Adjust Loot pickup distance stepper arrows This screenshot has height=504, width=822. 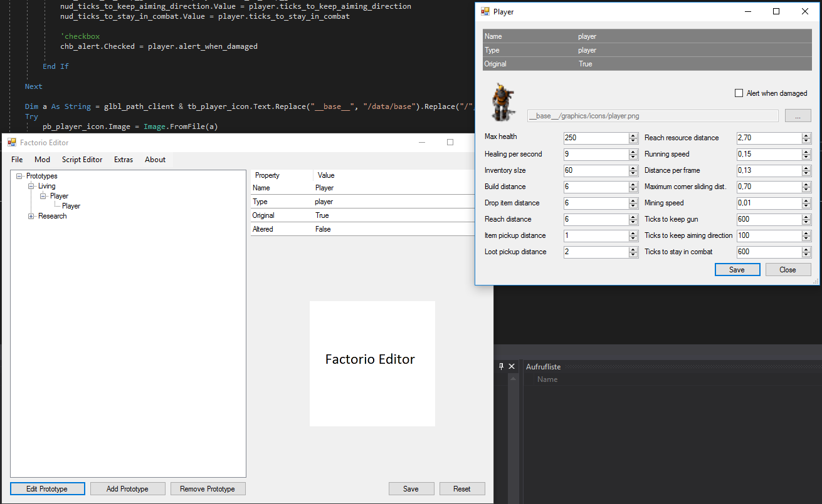(633, 252)
